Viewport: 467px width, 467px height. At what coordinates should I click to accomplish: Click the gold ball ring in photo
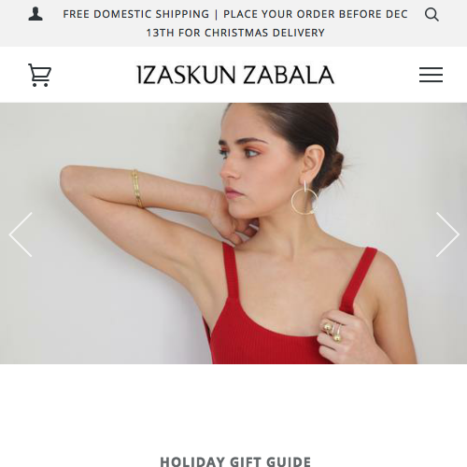333,332
